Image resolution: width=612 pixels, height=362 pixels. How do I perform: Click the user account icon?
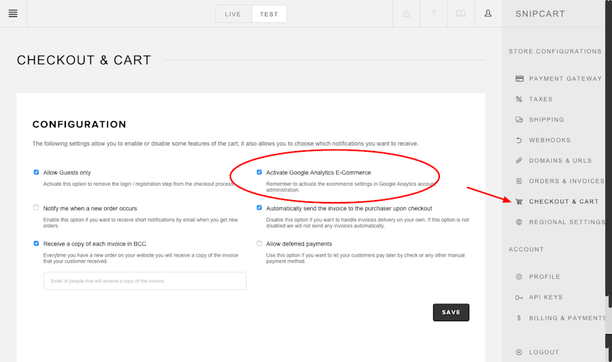pos(488,14)
